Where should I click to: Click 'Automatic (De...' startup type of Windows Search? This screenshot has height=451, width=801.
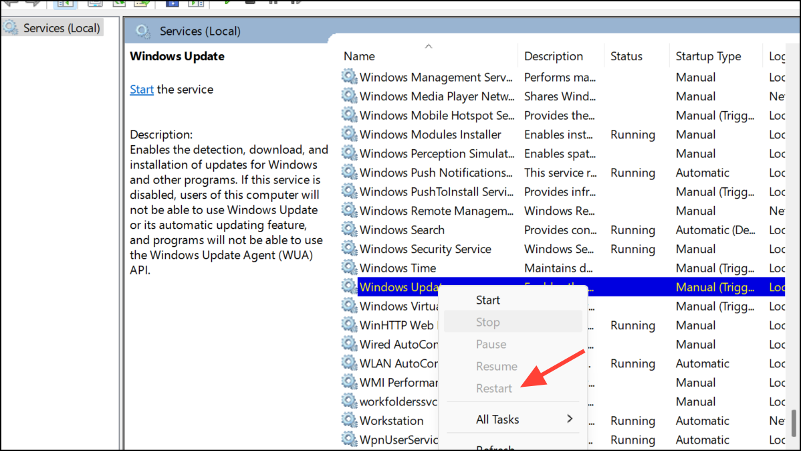click(x=715, y=230)
